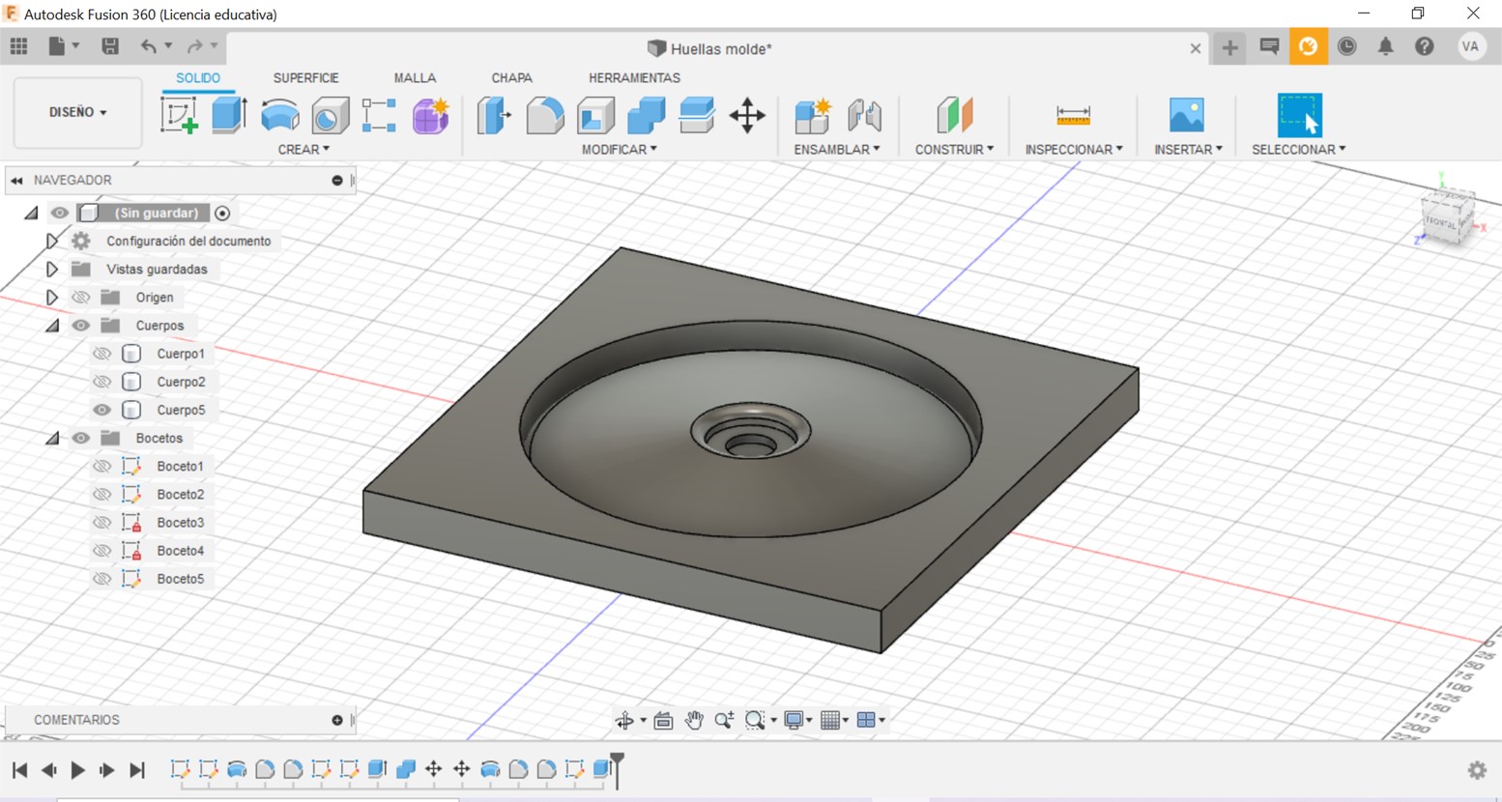Click the Undo arrow
This screenshot has height=802, width=1502.
(148, 45)
